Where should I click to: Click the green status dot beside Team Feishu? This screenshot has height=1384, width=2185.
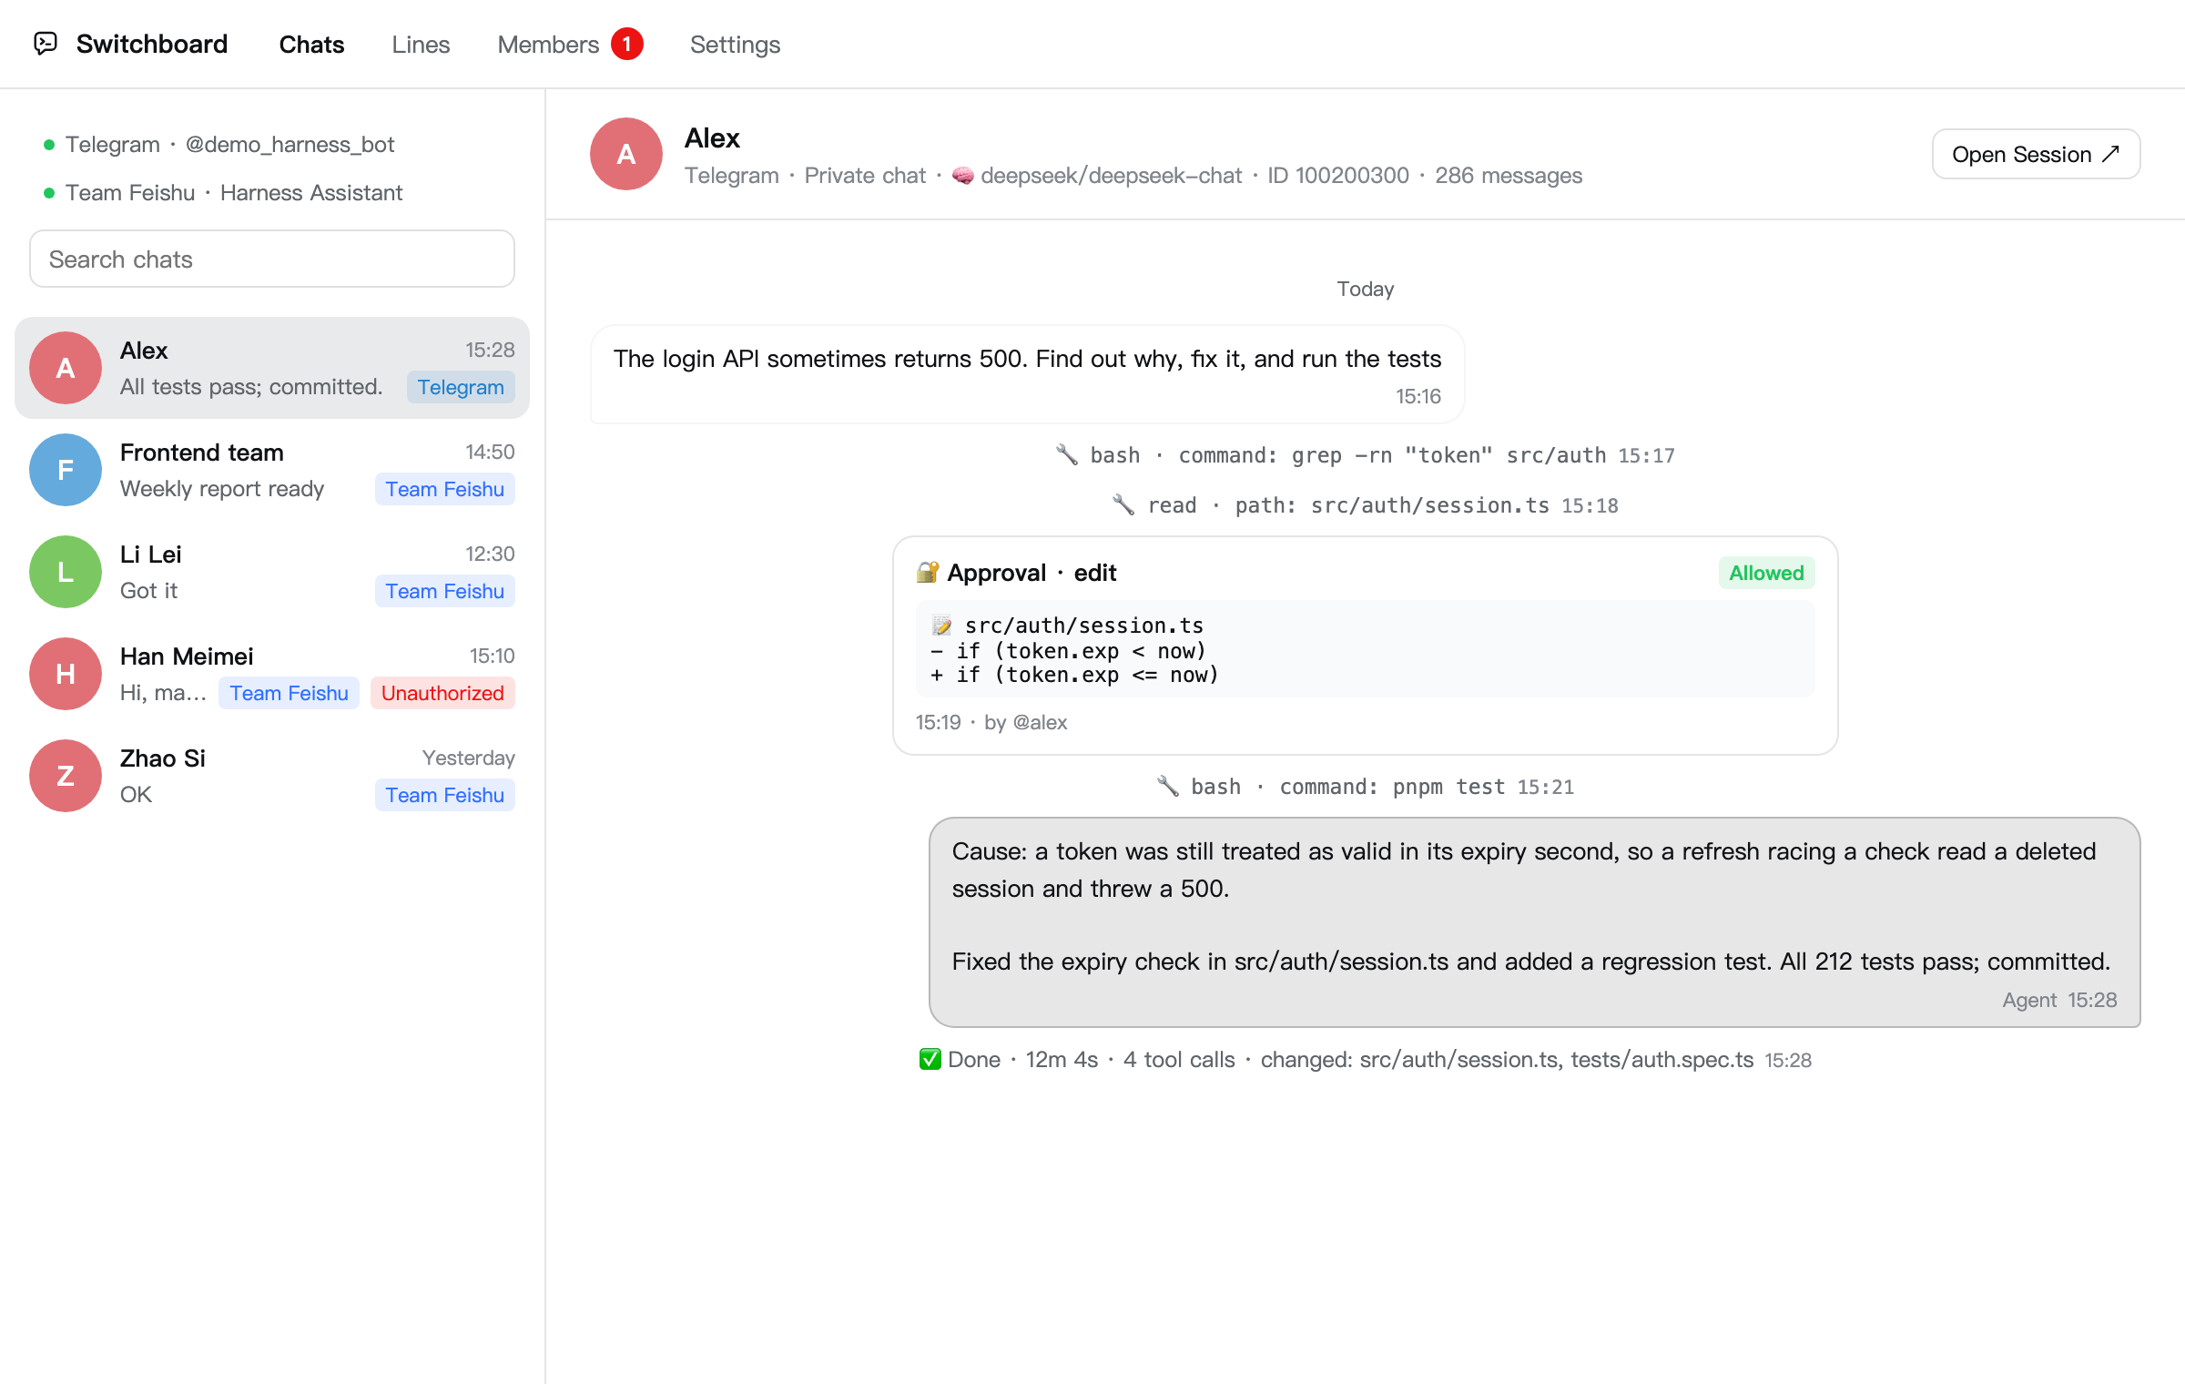[x=49, y=193]
